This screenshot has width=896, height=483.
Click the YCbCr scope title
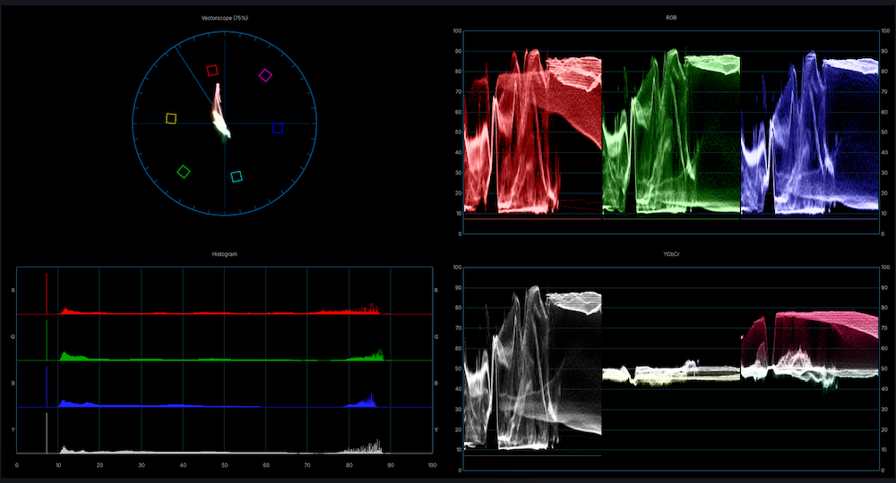tap(671, 254)
